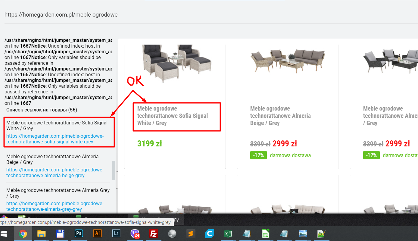Image resolution: width=418 pixels, height=241 pixels.
Task: Open the picture viewer icon in taskbar
Action: pos(303,234)
